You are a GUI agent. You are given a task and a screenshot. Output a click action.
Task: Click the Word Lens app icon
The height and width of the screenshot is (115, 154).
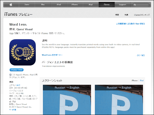point(23,52)
